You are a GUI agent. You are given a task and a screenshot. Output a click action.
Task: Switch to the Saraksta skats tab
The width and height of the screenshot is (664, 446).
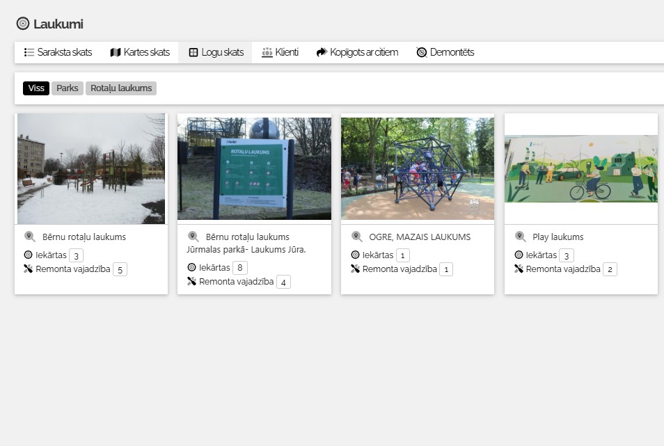coord(58,52)
